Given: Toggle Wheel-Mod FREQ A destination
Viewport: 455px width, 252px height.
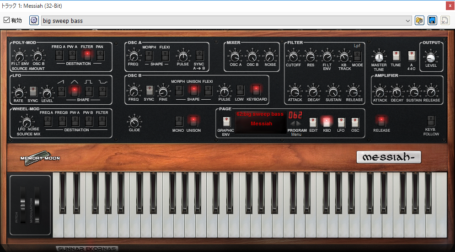Looking at the screenshot, I should coord(48,121).
